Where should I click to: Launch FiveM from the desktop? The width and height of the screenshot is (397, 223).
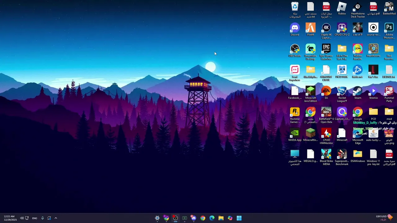tap(310, 29)
